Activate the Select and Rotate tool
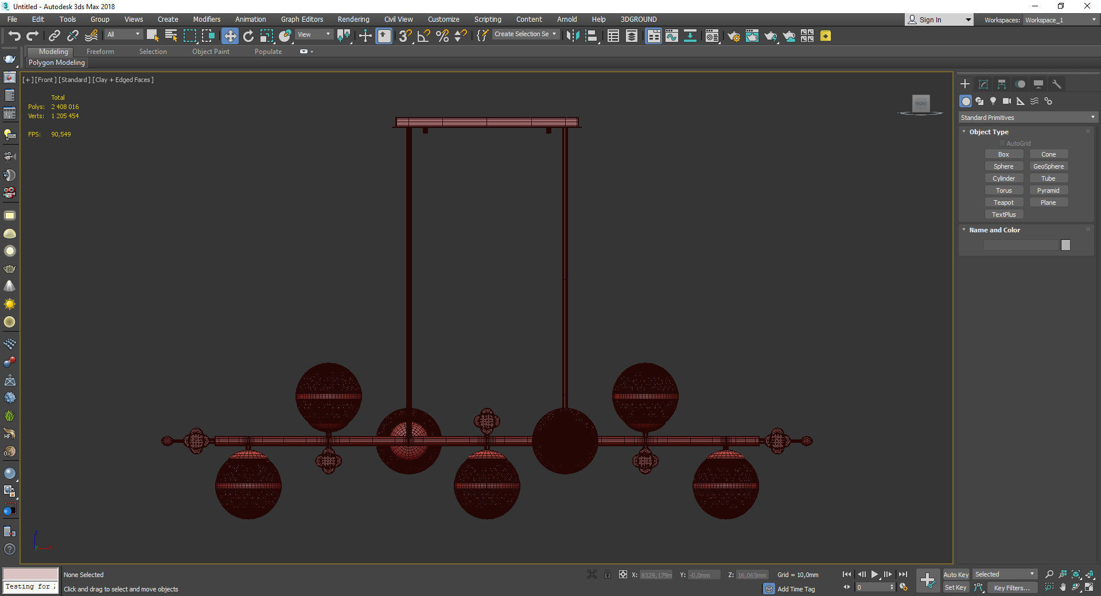 coord(248,36)
